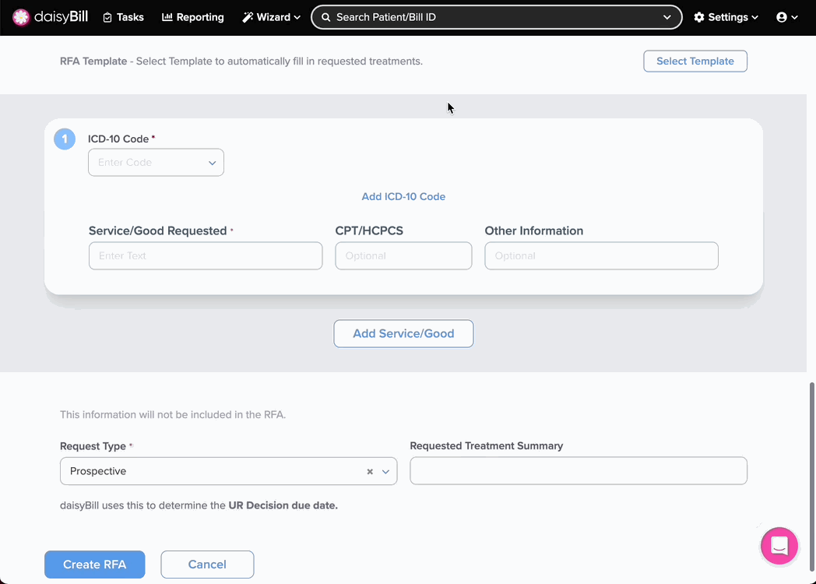Open the Reporting page
Image resolution: width=816 pixels, height=584 pixels.
click(x=192, y=17)
